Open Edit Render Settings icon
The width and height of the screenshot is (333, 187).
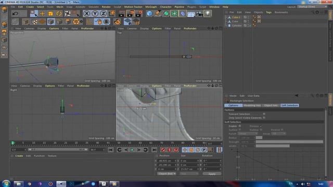click(139, 14)
